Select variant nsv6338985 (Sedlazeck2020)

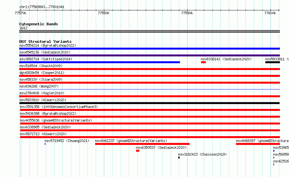point(150,130)
